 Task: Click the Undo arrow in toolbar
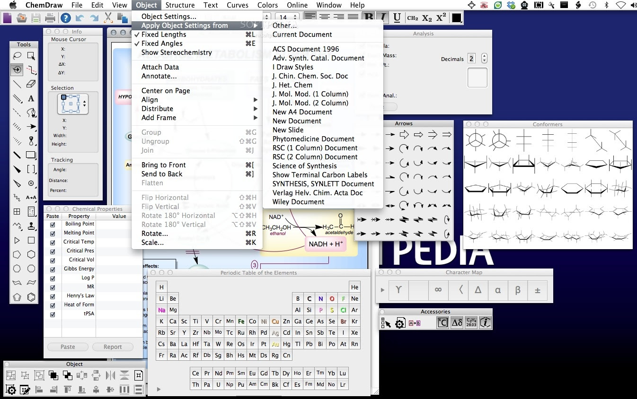point(80,18)
